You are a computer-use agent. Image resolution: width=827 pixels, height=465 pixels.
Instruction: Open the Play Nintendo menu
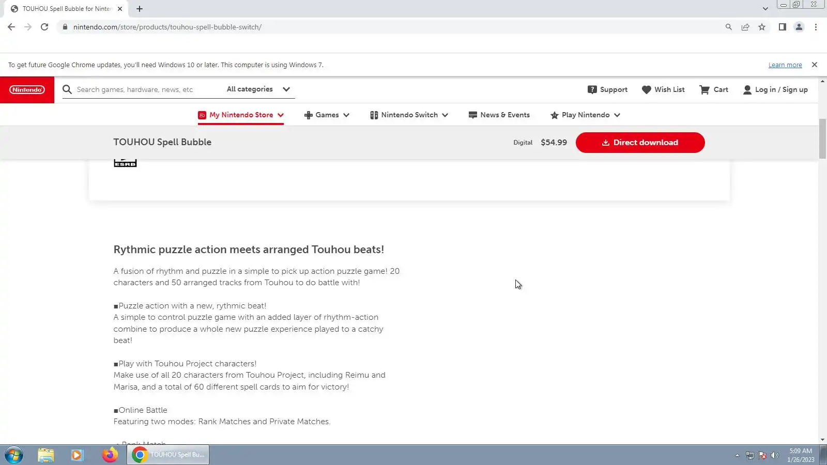(x=585, y=115)
